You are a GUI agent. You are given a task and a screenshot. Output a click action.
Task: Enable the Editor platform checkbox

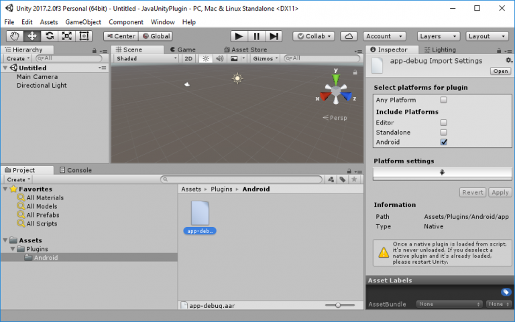pos(443,123)
